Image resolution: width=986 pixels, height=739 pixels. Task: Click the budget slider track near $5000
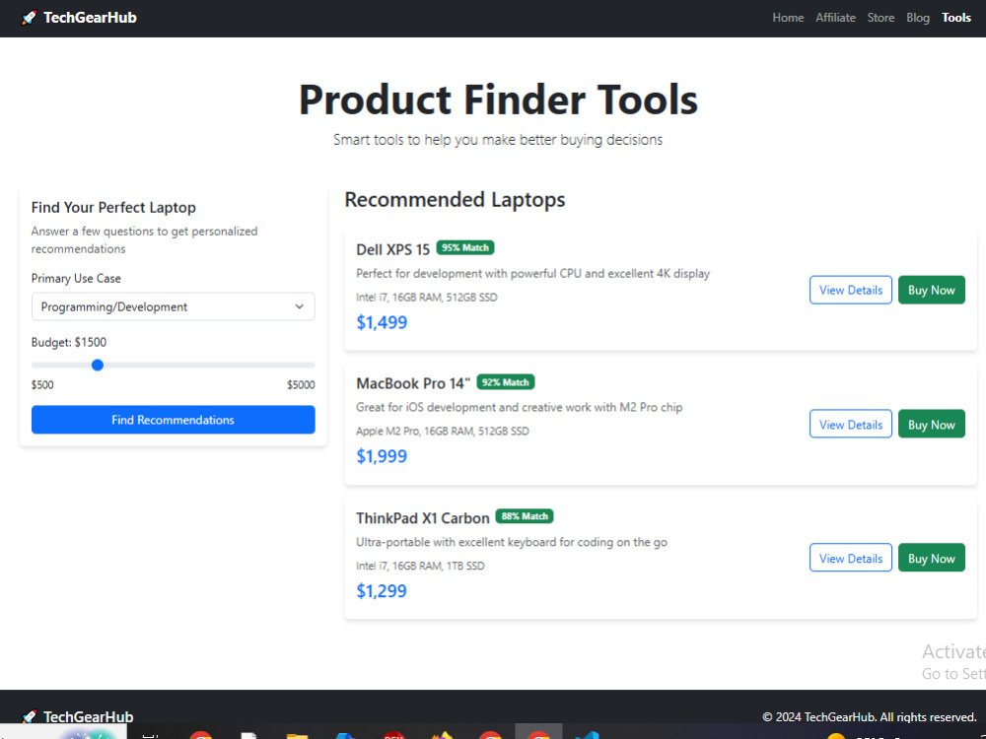(308, 366)
